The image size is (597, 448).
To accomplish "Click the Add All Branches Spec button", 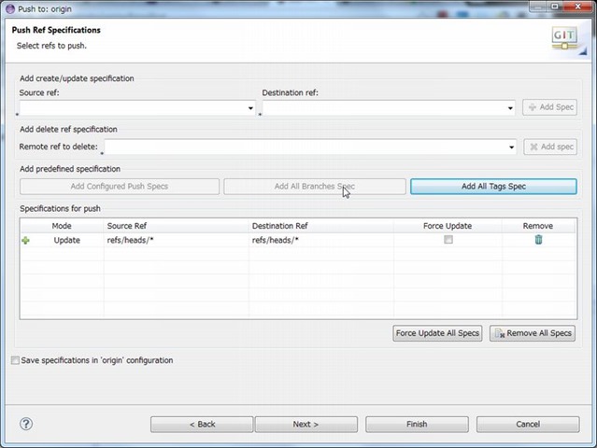I will 314,187.
